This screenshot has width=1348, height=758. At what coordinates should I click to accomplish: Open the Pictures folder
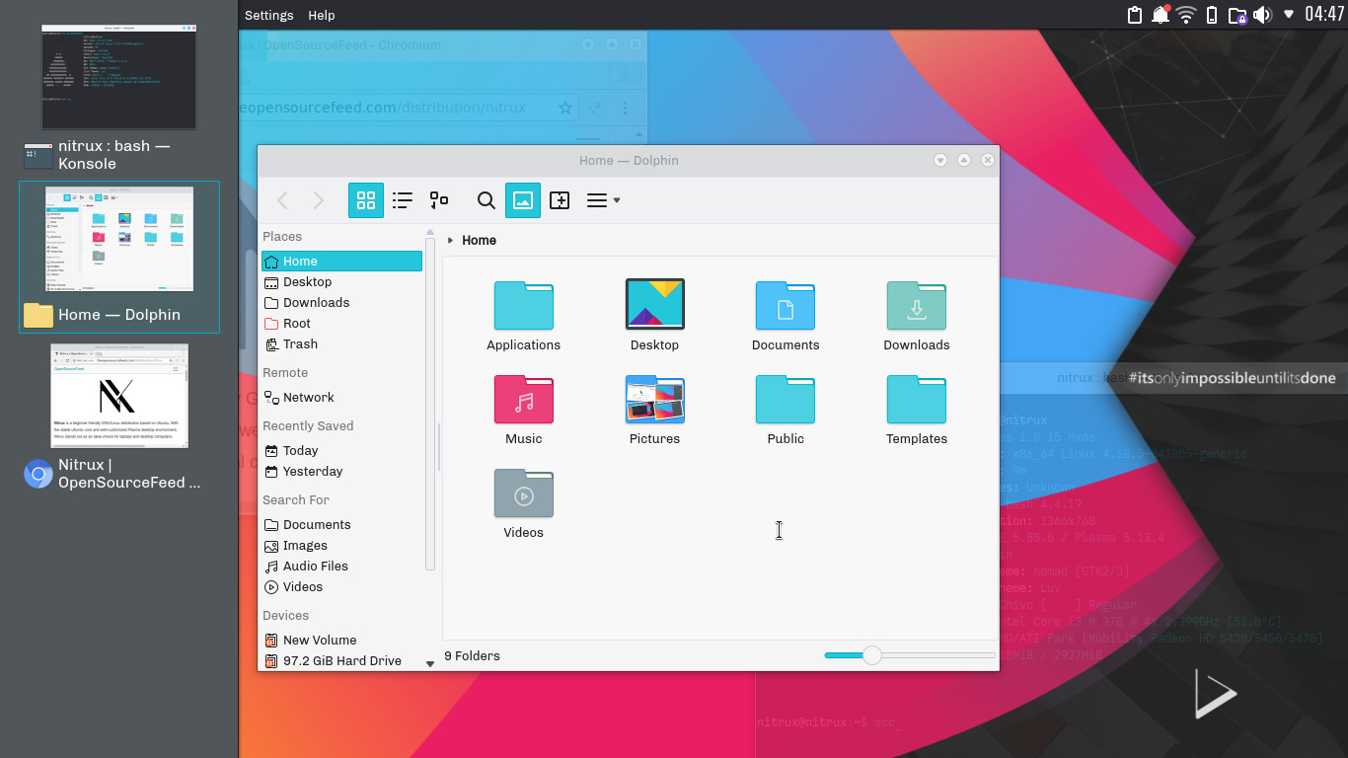(654, 402)
